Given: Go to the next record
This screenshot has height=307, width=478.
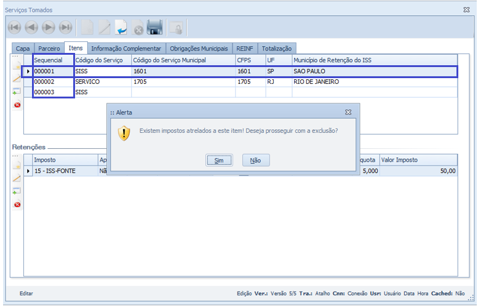Looking at the screenshot, I should (48, 28).
